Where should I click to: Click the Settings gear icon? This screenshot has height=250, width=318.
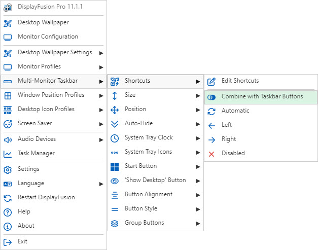8,170
